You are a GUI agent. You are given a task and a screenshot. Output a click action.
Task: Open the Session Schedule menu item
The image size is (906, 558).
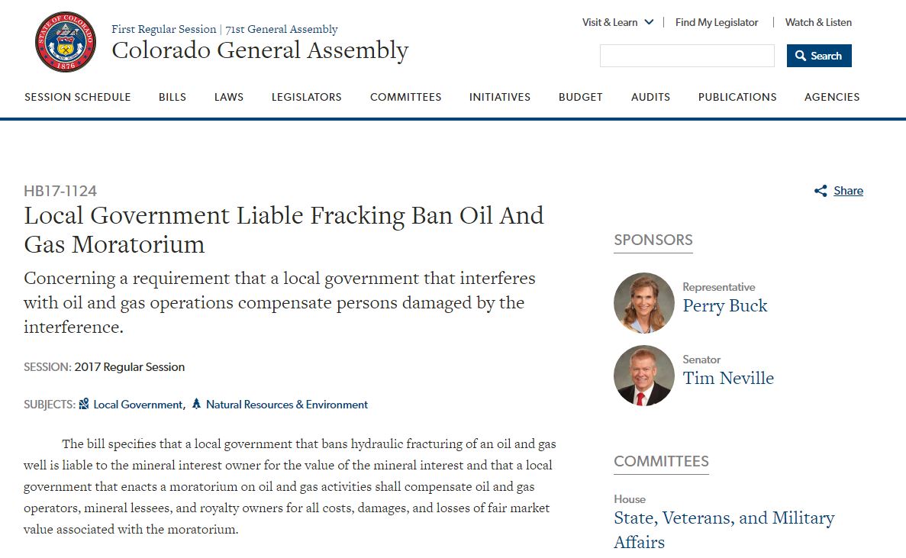pyautogui.click(x=78, y=97)
